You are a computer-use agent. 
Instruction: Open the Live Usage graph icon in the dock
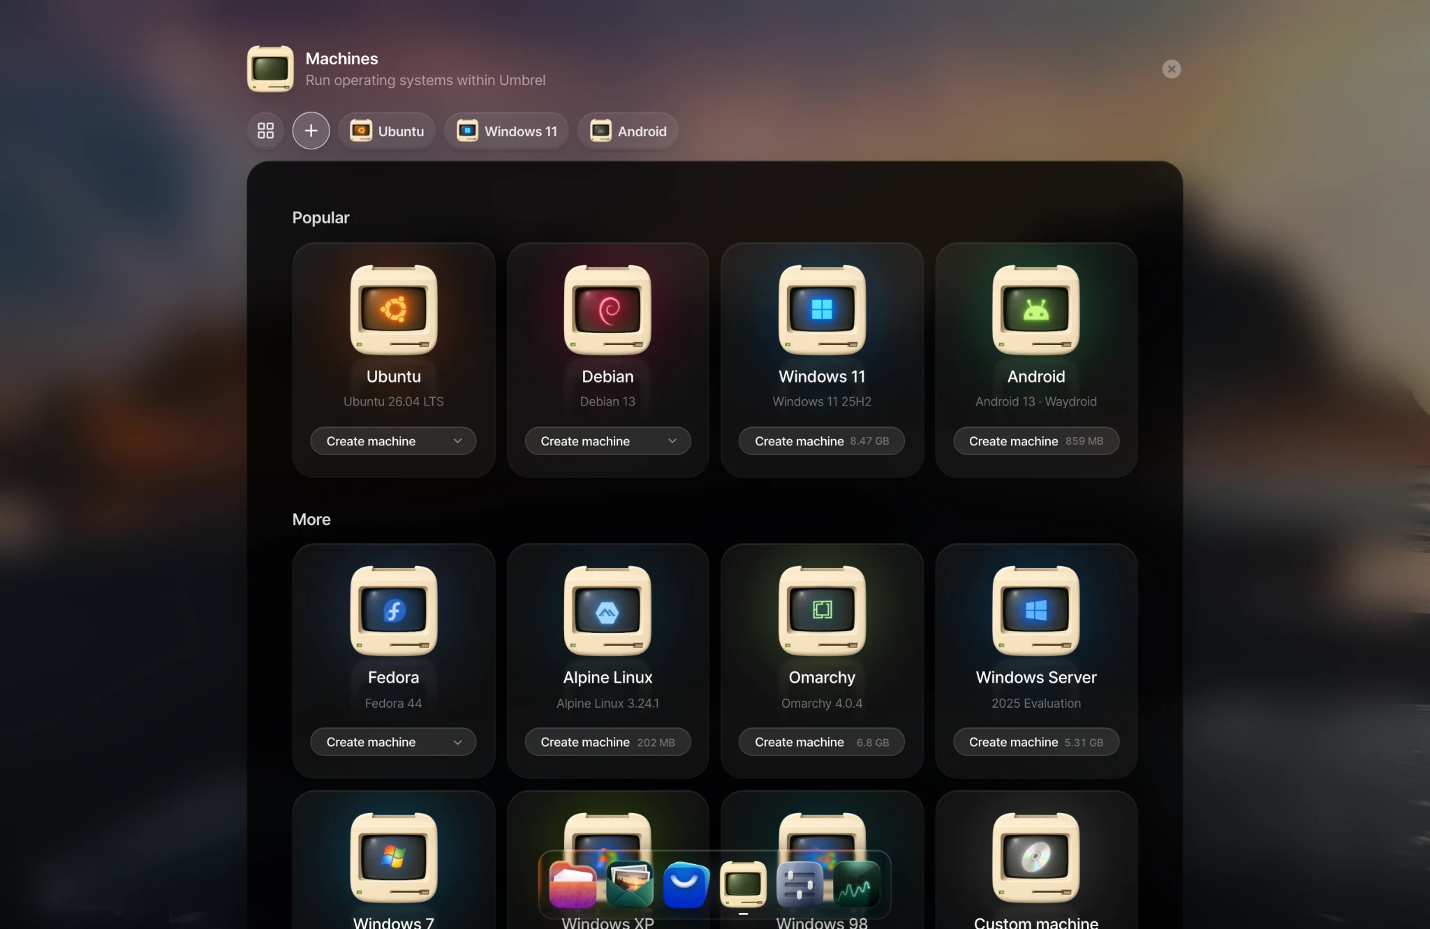[857, 884]
